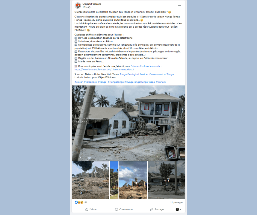The image size is (257, 215).
Task: Click the Partager share arrow button
Action: 157,210
